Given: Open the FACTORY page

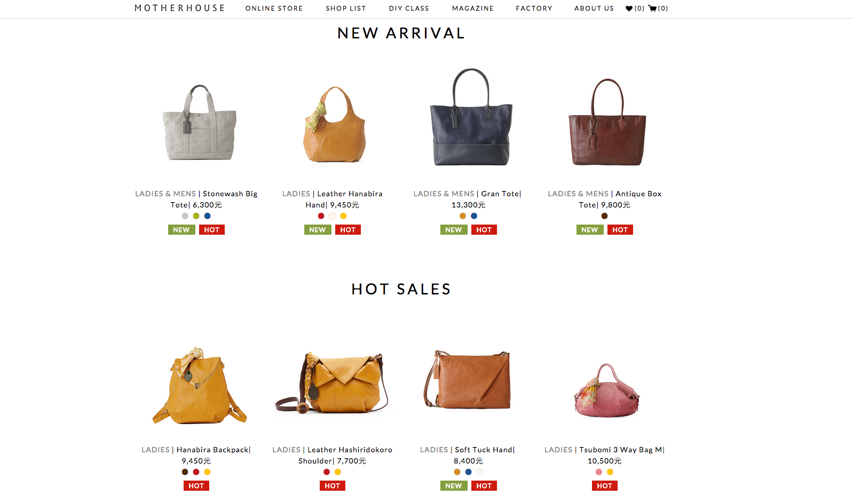Looking at the screenshot, I should [x=534, y=9].
